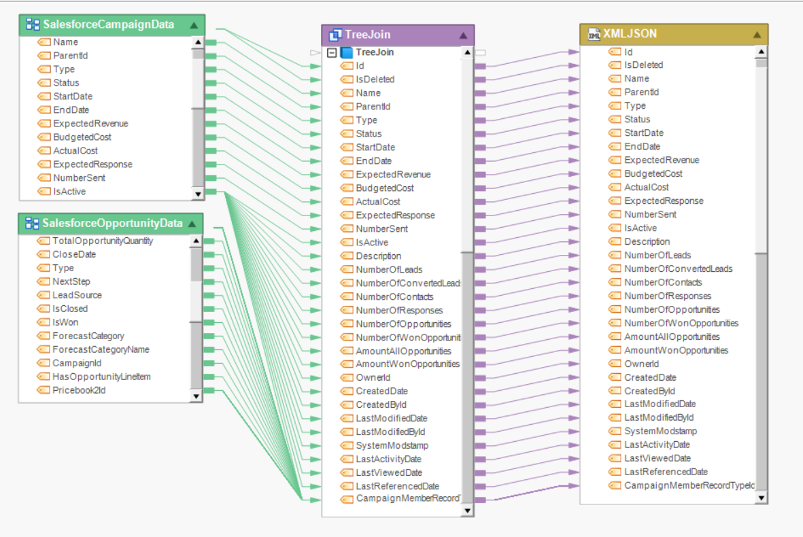This screenshot has height=537, width=803.
Task: Click the field icon beside CampaignId in SalesforceOpportunityData
Action: 43,363
